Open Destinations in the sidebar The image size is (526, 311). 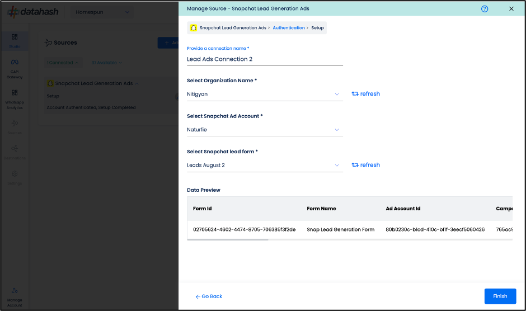tap(15, 153)
